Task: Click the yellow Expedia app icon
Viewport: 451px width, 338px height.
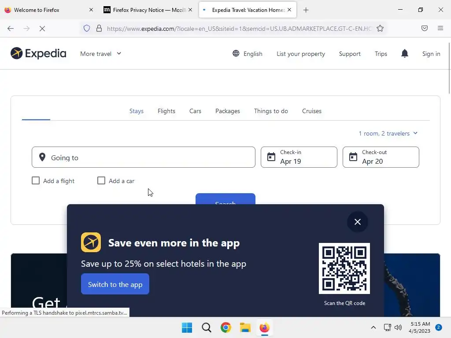Action: point(91,242)
